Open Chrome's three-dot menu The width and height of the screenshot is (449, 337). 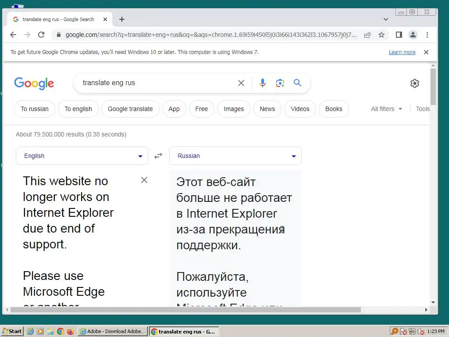[427, 35]
